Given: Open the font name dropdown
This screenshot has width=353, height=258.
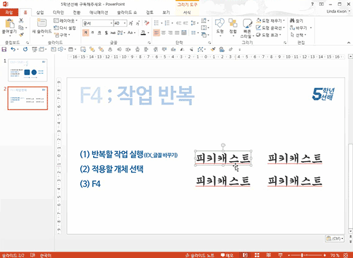Looking at the screenshot, I should (111, 23).
